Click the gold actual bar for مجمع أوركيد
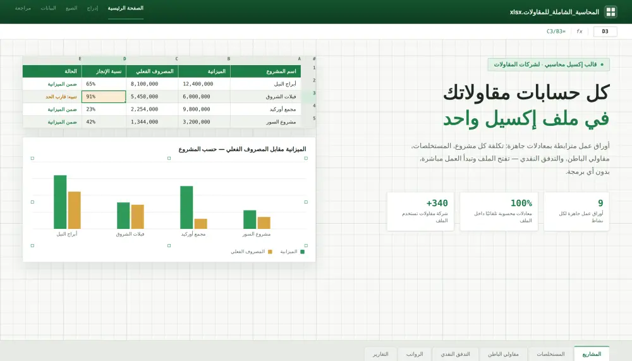Screen dimensions: 632x361 click(201, 224)
